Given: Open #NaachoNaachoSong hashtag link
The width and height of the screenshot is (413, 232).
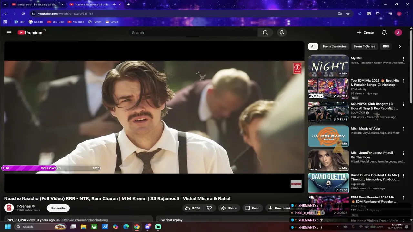Looking at the screenshot, I should [91, 220].
